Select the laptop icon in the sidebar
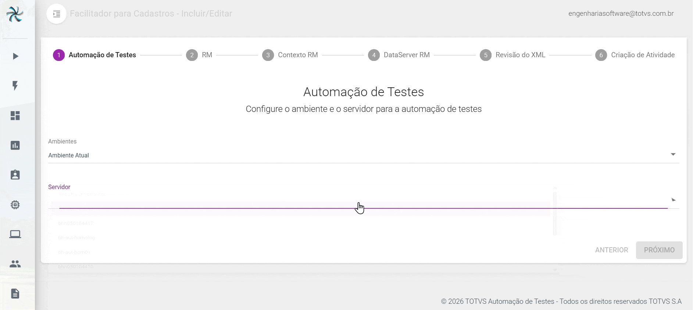 (x=15, y=234)
